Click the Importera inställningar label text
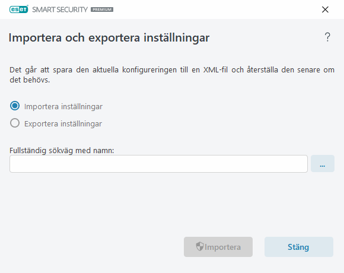This screenshot has width=344, height=273. 63,106
